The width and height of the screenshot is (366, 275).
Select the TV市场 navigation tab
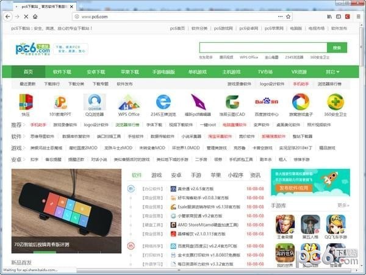click(x=265, y=72)
